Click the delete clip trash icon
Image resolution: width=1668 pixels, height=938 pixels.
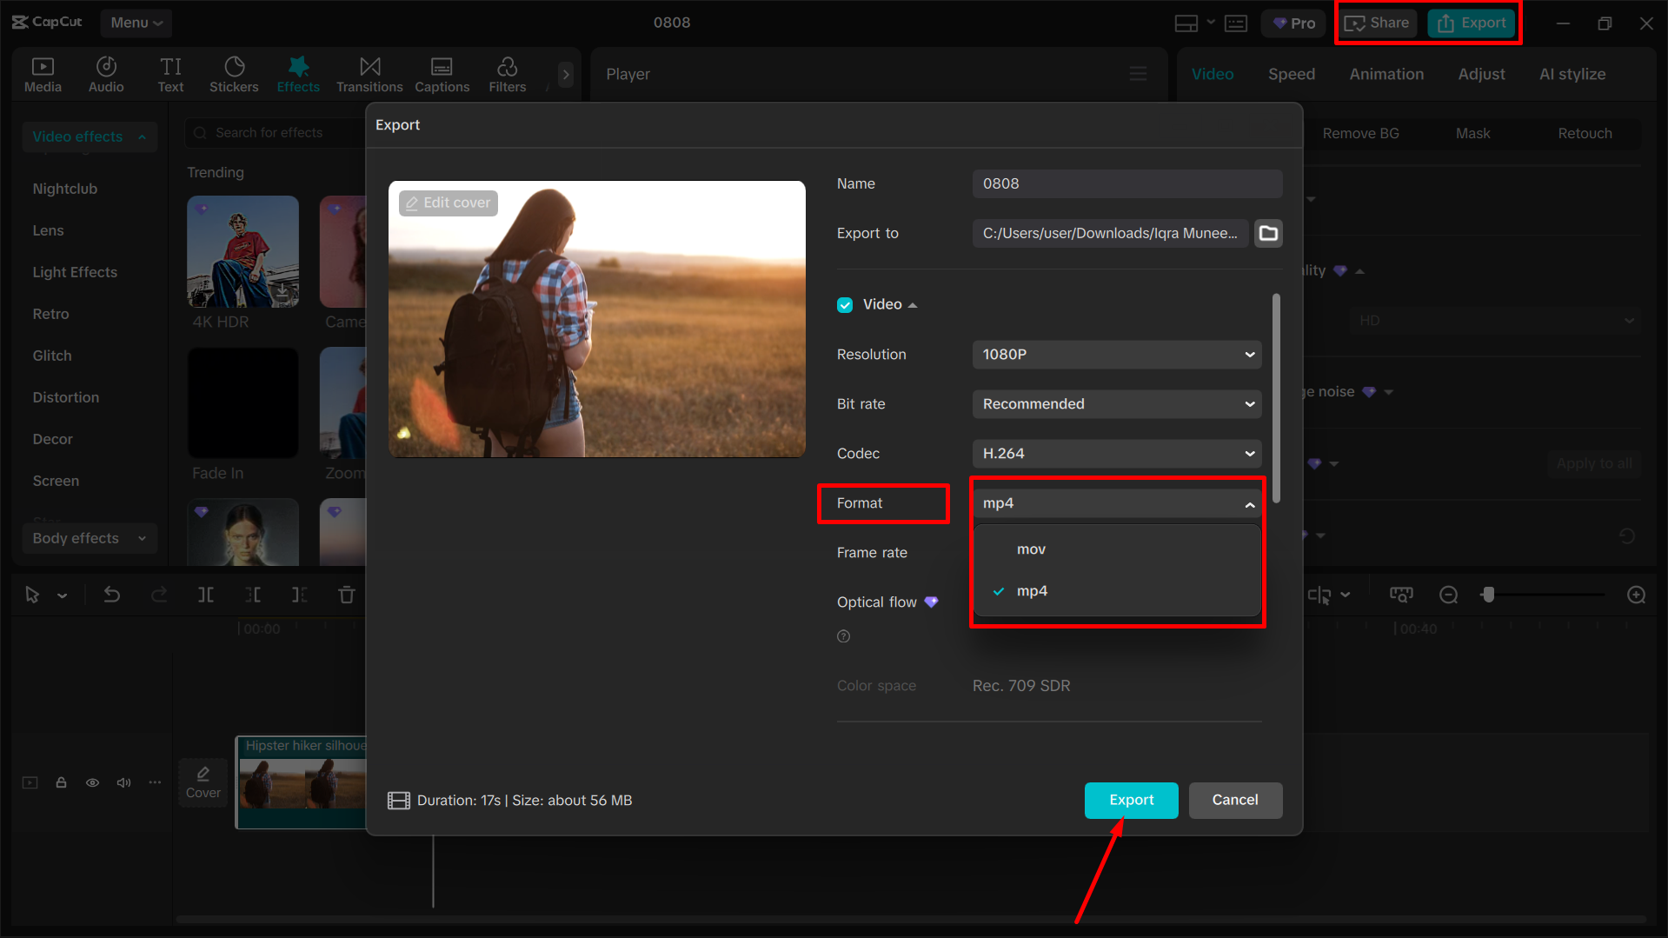coord(346,595)
